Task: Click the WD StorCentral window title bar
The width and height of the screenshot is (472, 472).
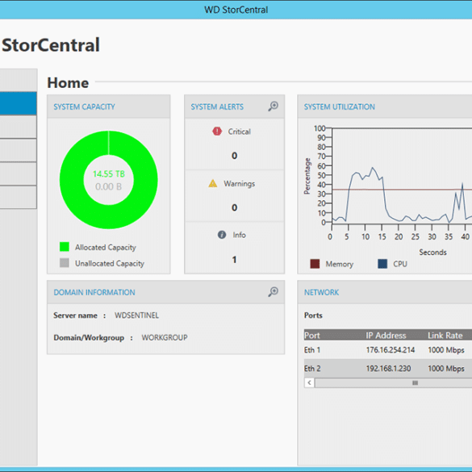Action: (x=236, y=10)
